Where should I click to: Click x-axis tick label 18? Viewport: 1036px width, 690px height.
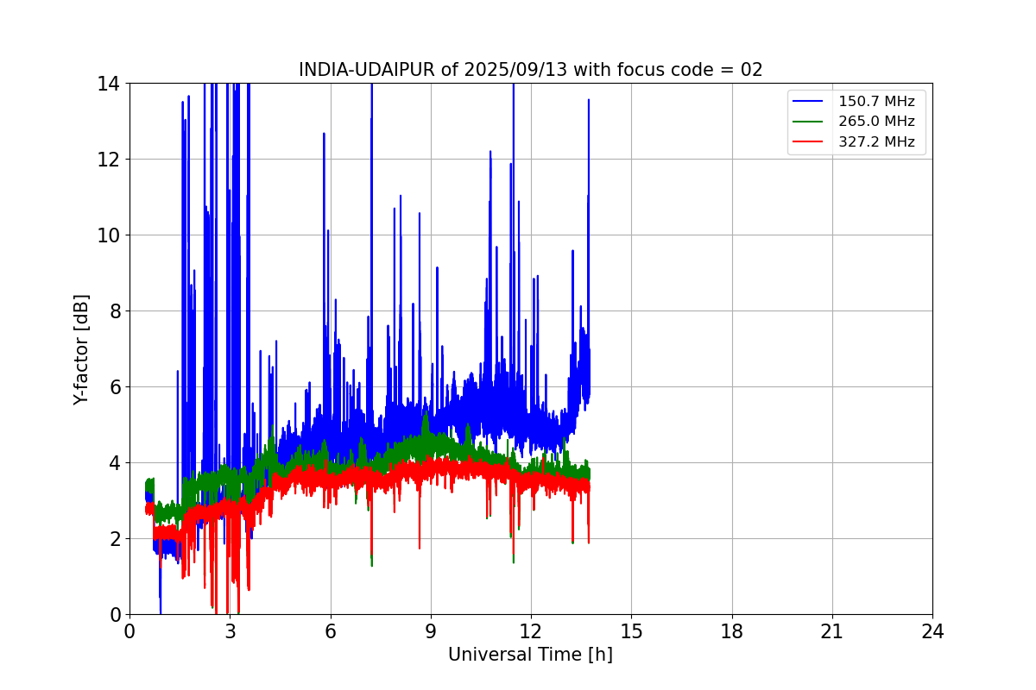[731, 631]
